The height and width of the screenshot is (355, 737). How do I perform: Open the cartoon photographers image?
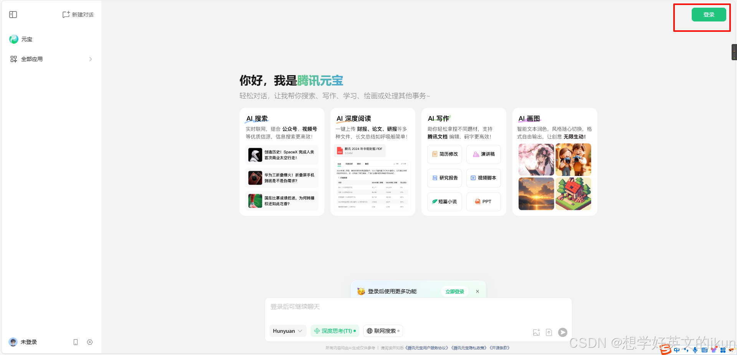(573, 159)
